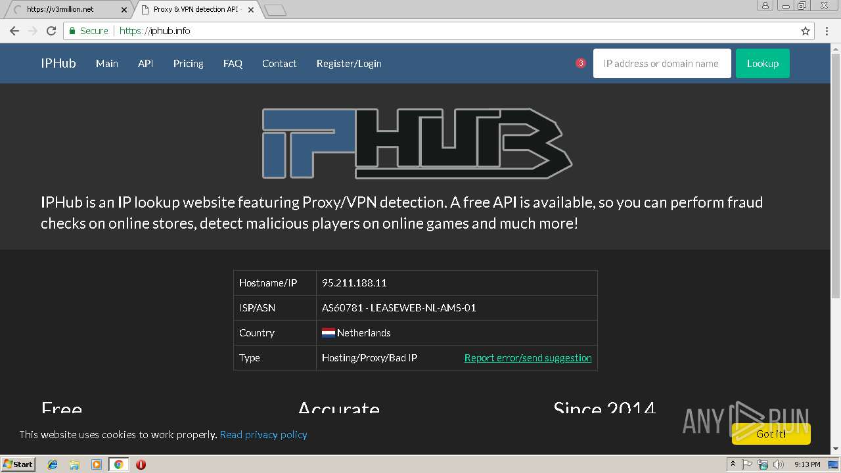The height and width of the screenshot is (473, 841).
Task: Click the Netherlands flag icon
Action: click(329, 333)
